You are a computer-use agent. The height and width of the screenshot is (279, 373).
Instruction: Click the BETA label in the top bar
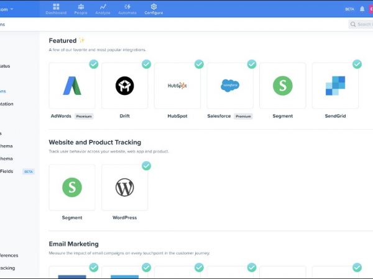(x=349, y=9)
